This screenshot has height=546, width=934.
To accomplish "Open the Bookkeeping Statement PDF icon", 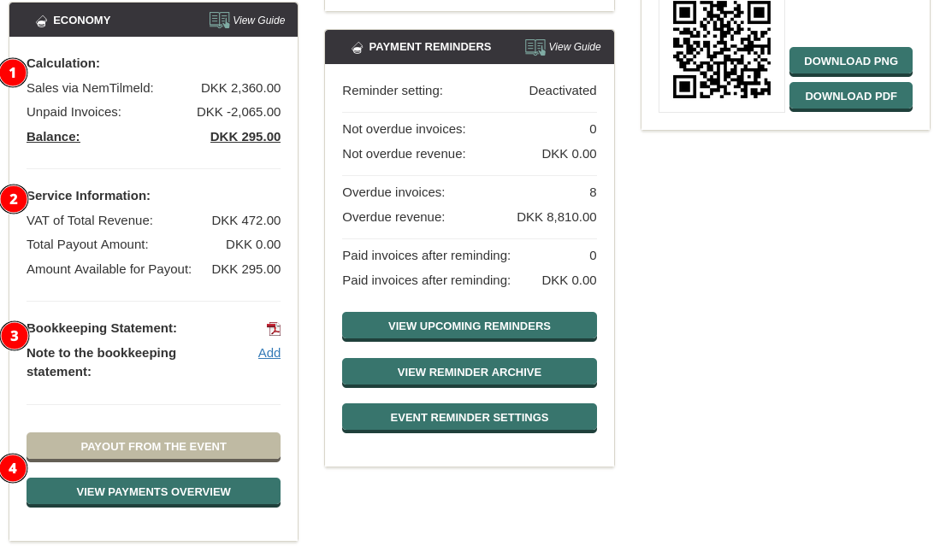I will 274,329.
